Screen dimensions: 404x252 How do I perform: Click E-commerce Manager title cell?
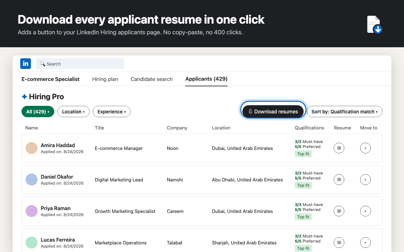[x=119, y=148]
